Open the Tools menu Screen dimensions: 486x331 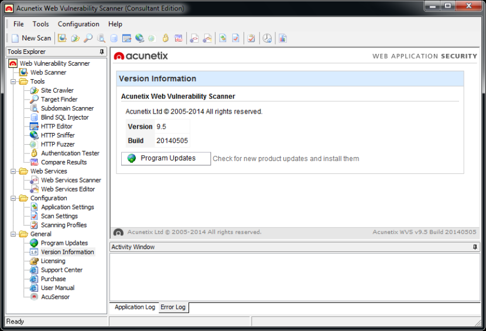coord(41,24)
